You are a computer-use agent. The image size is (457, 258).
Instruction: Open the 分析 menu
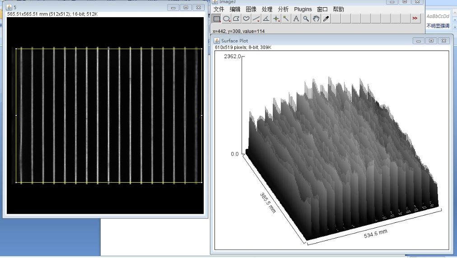pos(283,9)
